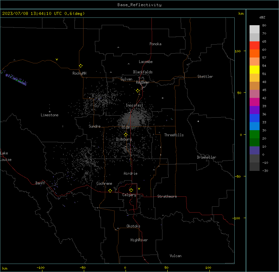Click the Didsbury label
This screenshot has height=272, width=279.
pyautogui.click(x=124, y=139)
